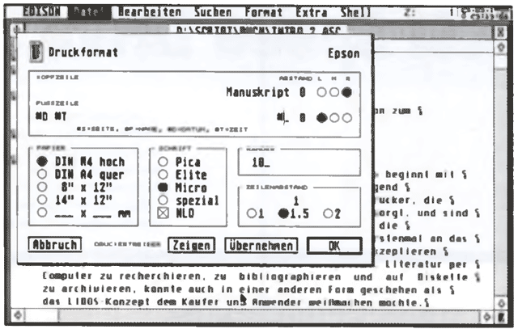
Task: Toggle the NLQ checkbox
Action: click(x=141, y=213)
